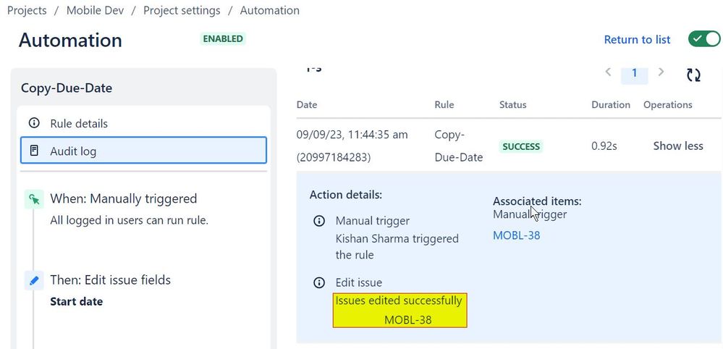Click the execution ID (20997184283)
The height and width of the screenshot is (349, 723).
(334, 158)
